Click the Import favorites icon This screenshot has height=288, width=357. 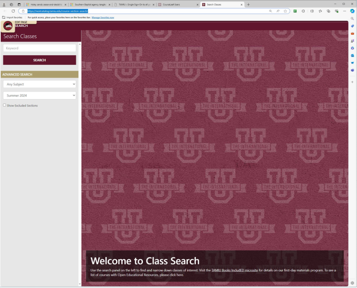[3, 17]
